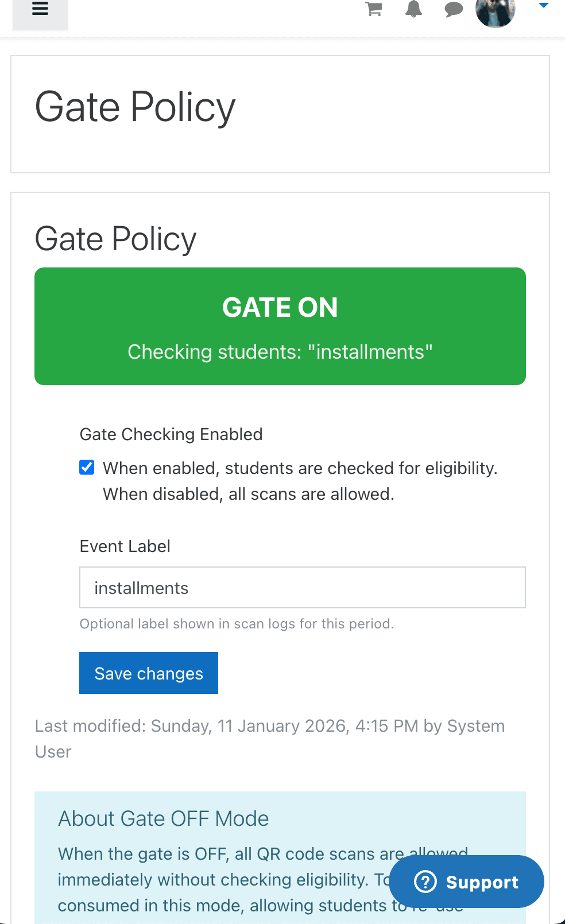Screen dimensions: 565x924
Task: Open the hamburger navigation menu
Action: 40,10
